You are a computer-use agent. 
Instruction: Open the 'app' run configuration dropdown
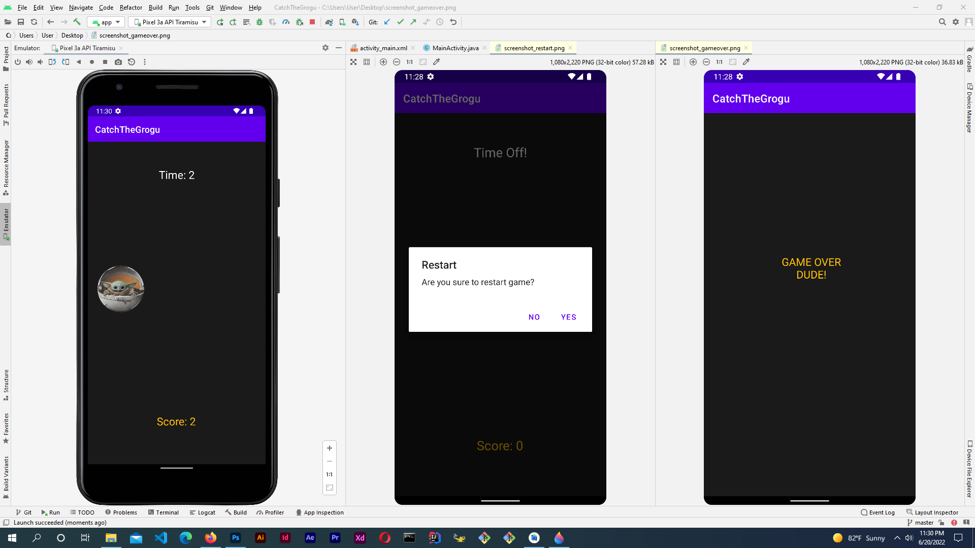click(x=106, y=22)
